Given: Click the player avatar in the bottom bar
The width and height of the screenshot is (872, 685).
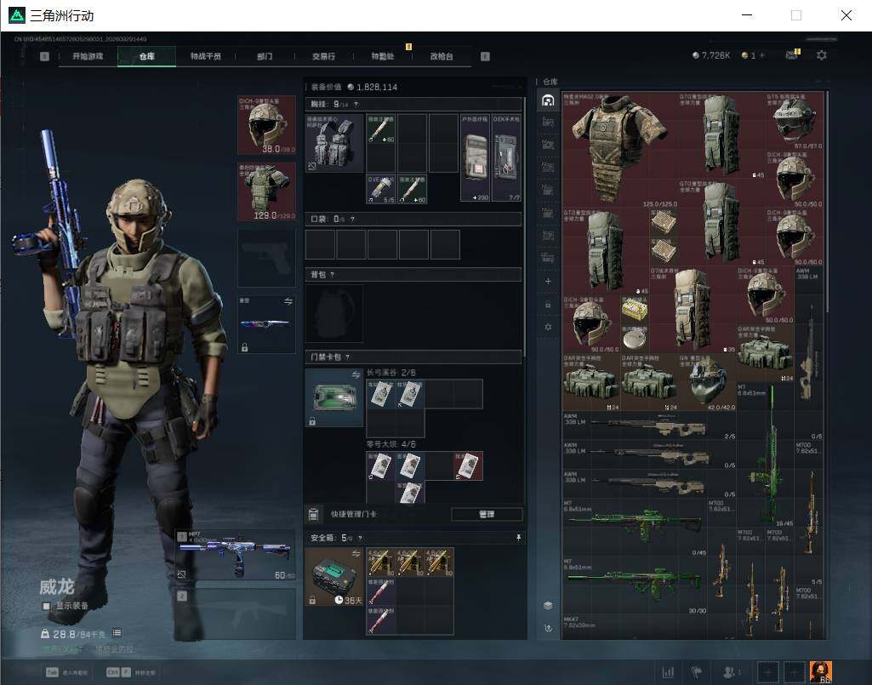Looking at the screenshot, I should point(821,671).
